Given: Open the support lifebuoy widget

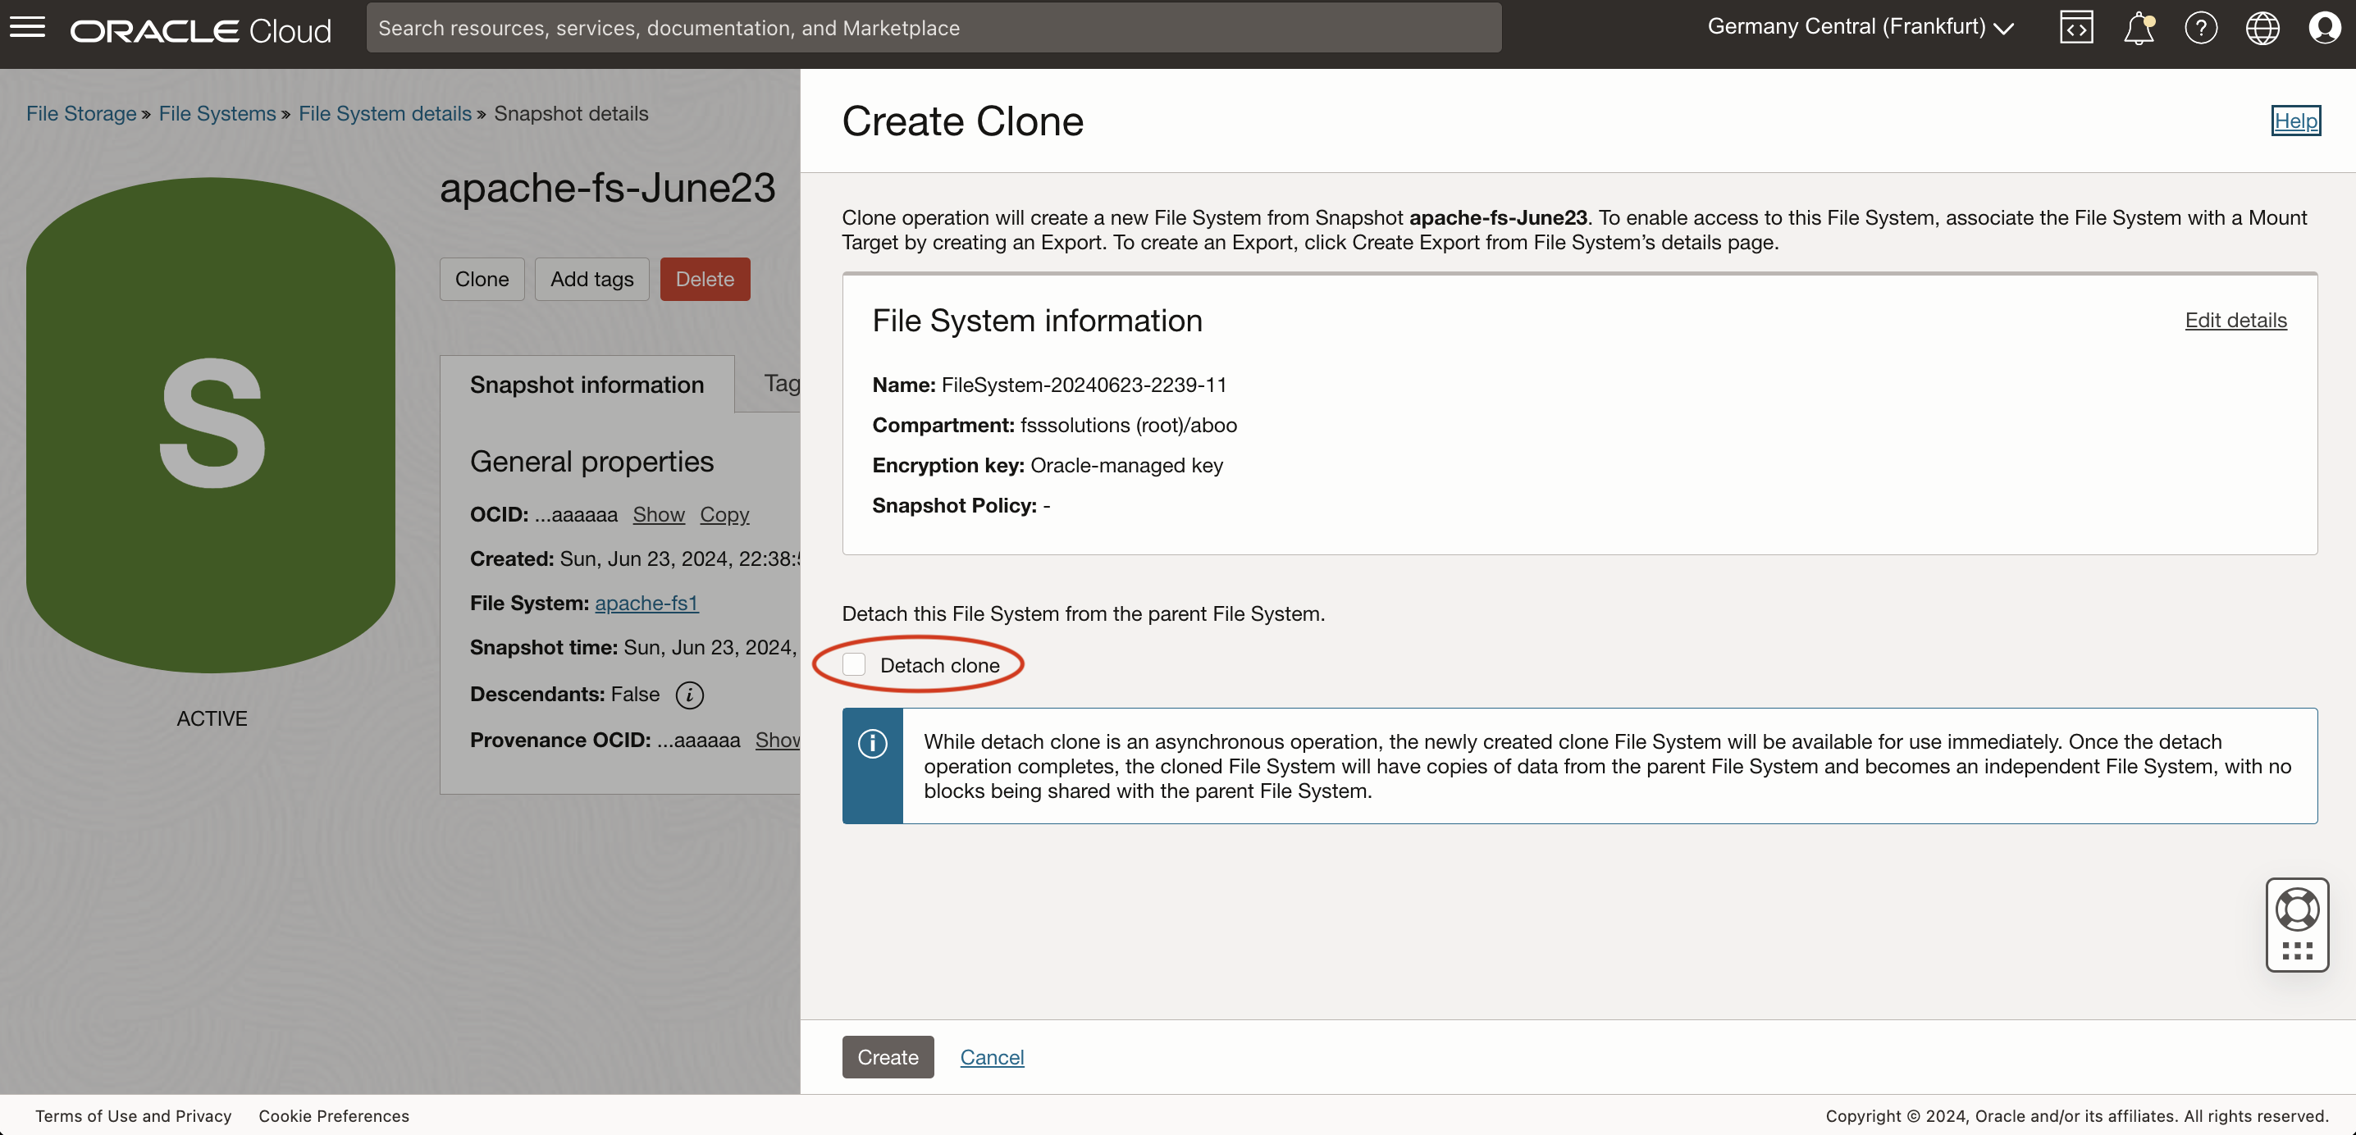Looking at the screenshot, I should tap(2297, 909).
